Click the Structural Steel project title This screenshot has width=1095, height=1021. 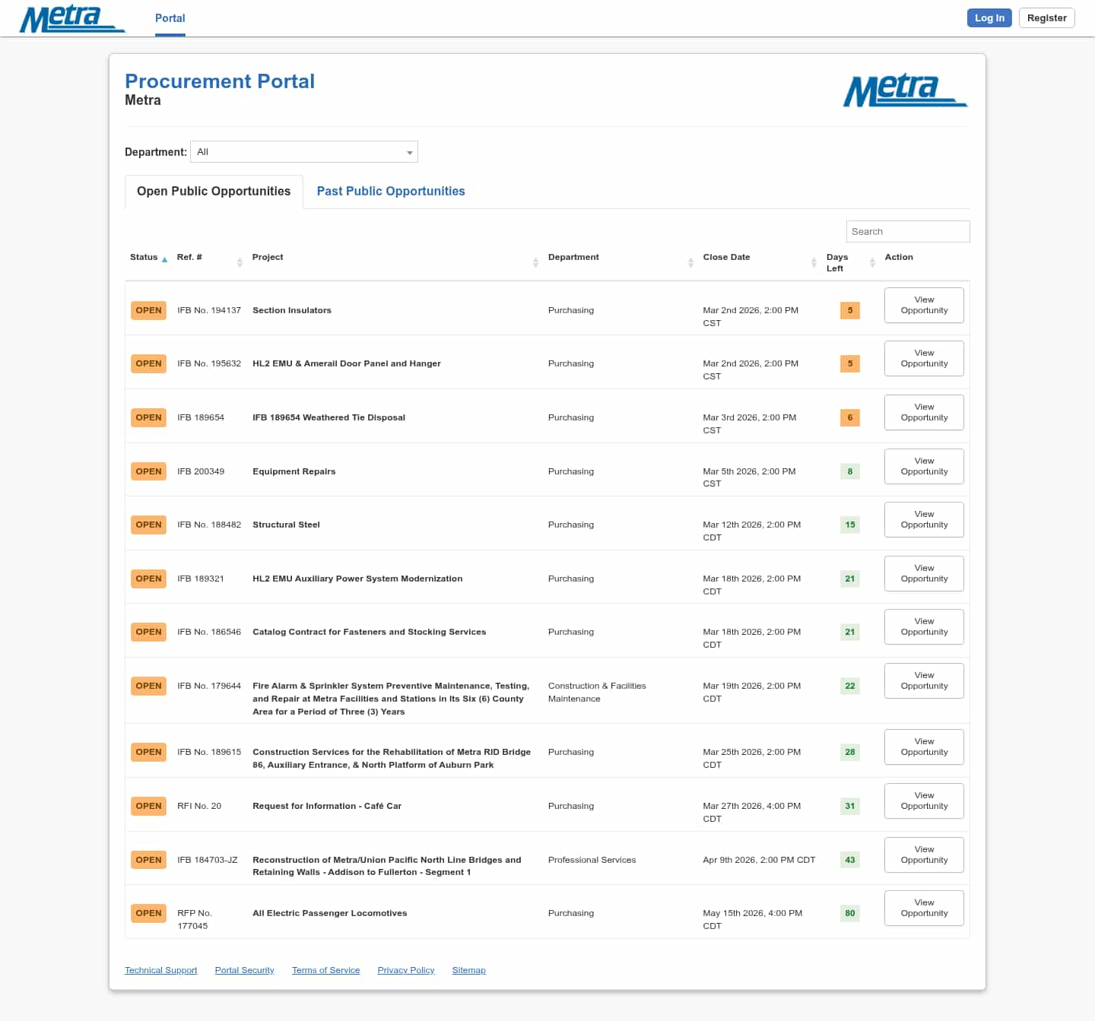click(286, 525)
